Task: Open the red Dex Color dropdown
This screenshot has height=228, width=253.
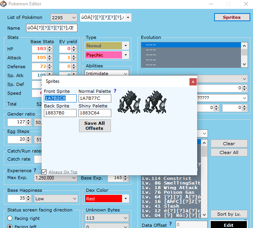Action: [125, 199]
